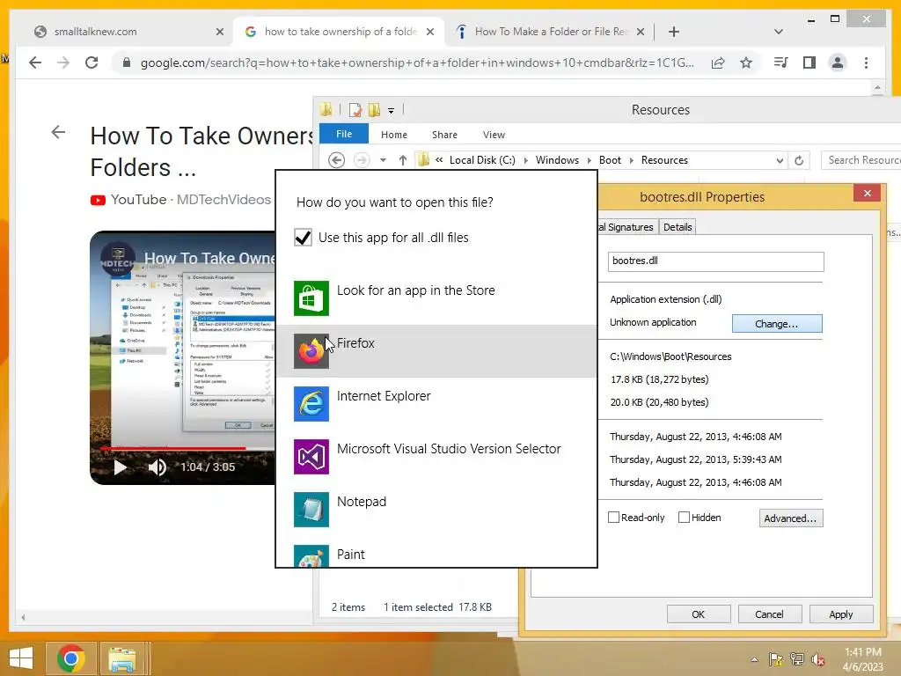Click Cancel in bootres.dll Properties
The image size is (901, 676).
769,614
